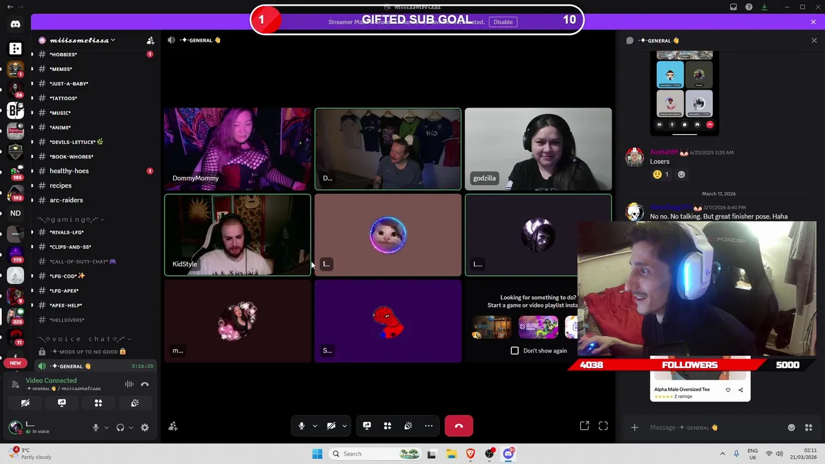
Task: Open soundboard from call control bar
Action: click(x=408, y=426)
